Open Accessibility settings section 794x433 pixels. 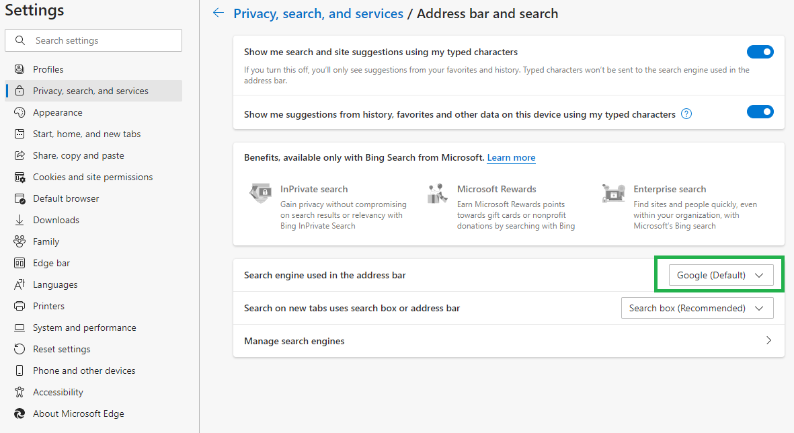click(93, 392)
